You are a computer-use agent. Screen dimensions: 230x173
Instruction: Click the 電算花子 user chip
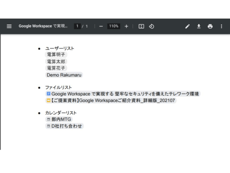coord(56,68)
